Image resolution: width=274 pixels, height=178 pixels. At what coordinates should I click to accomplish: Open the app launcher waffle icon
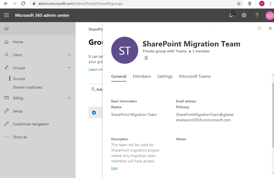(x=6, y=15)
